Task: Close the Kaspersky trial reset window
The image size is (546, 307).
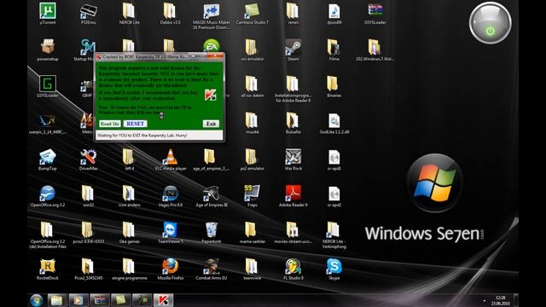Action: point(216,55)
